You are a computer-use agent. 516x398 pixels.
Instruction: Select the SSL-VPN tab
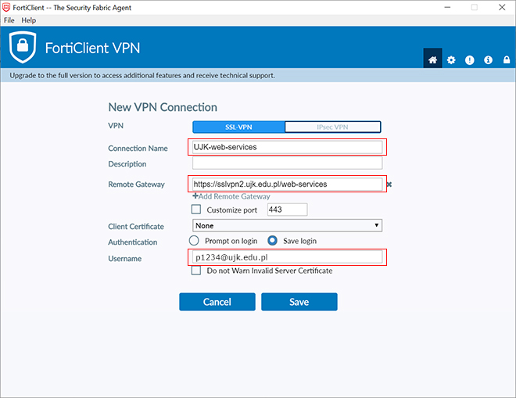click(238, 127)
